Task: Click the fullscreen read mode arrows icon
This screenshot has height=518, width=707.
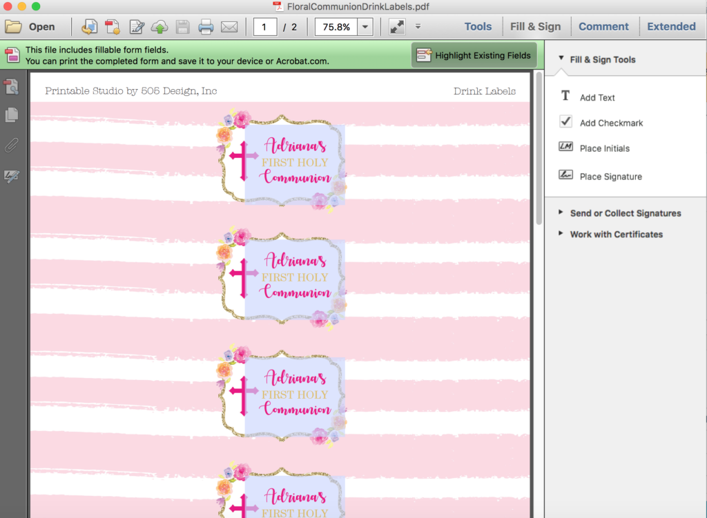Action: 397,27
